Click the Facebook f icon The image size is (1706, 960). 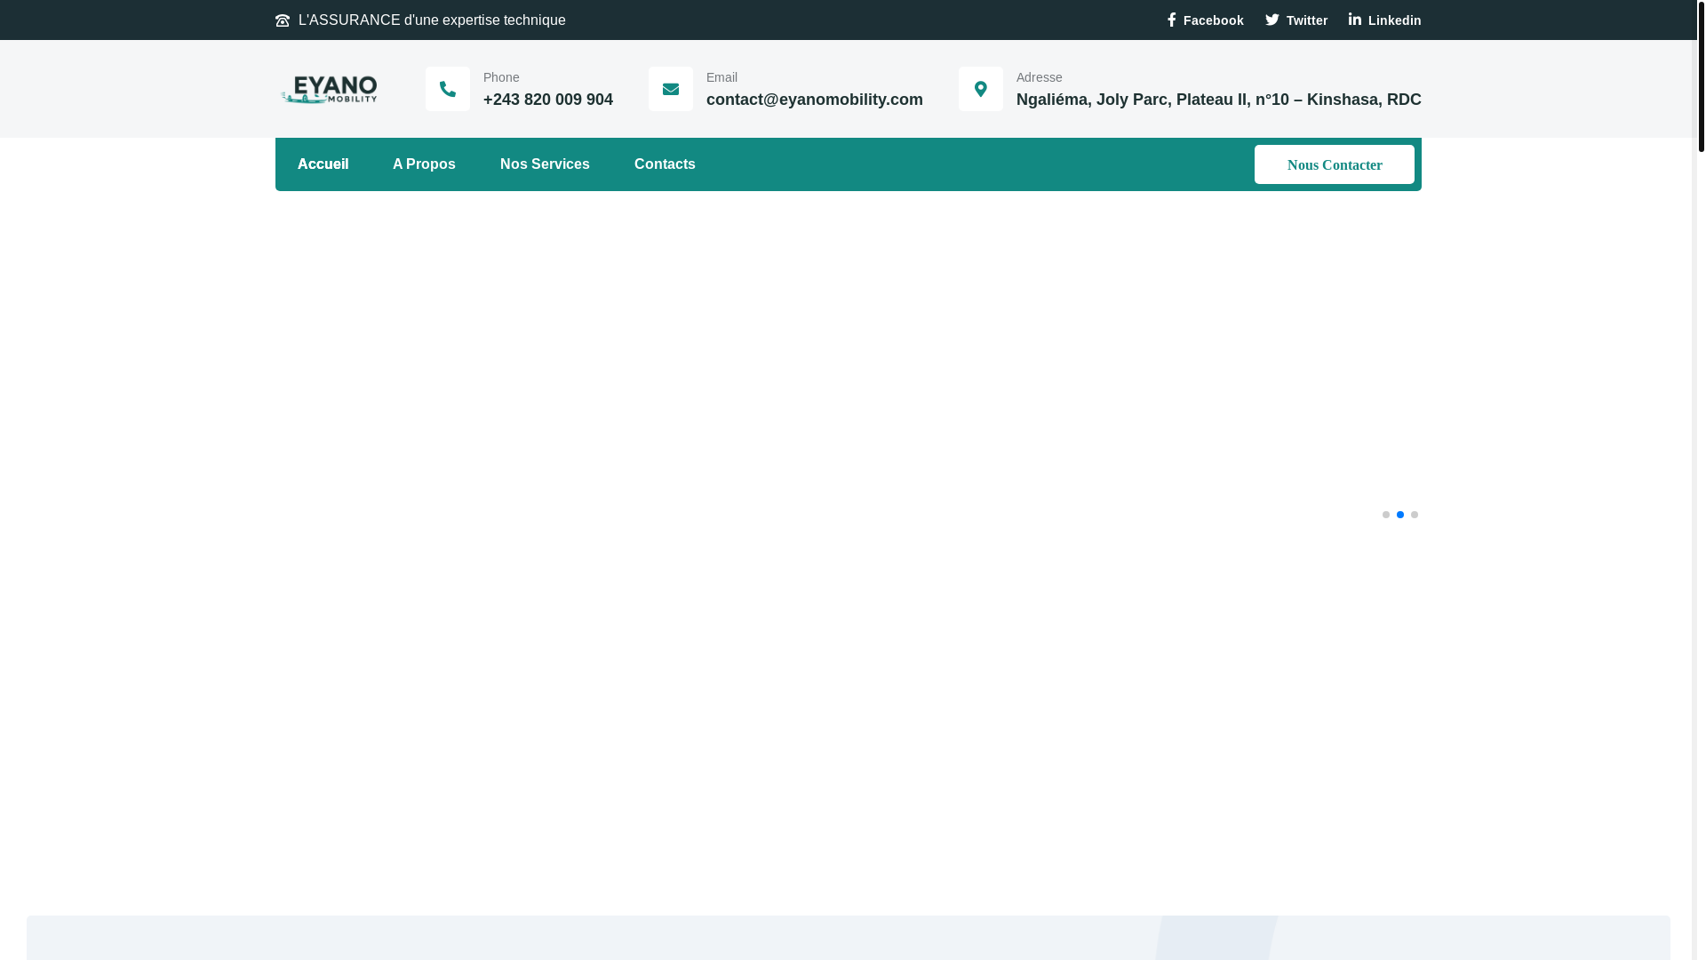point(1172,20)
